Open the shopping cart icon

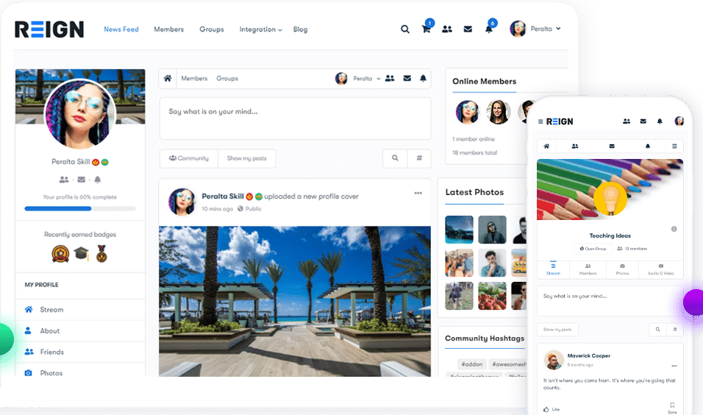tap(427, 29)
